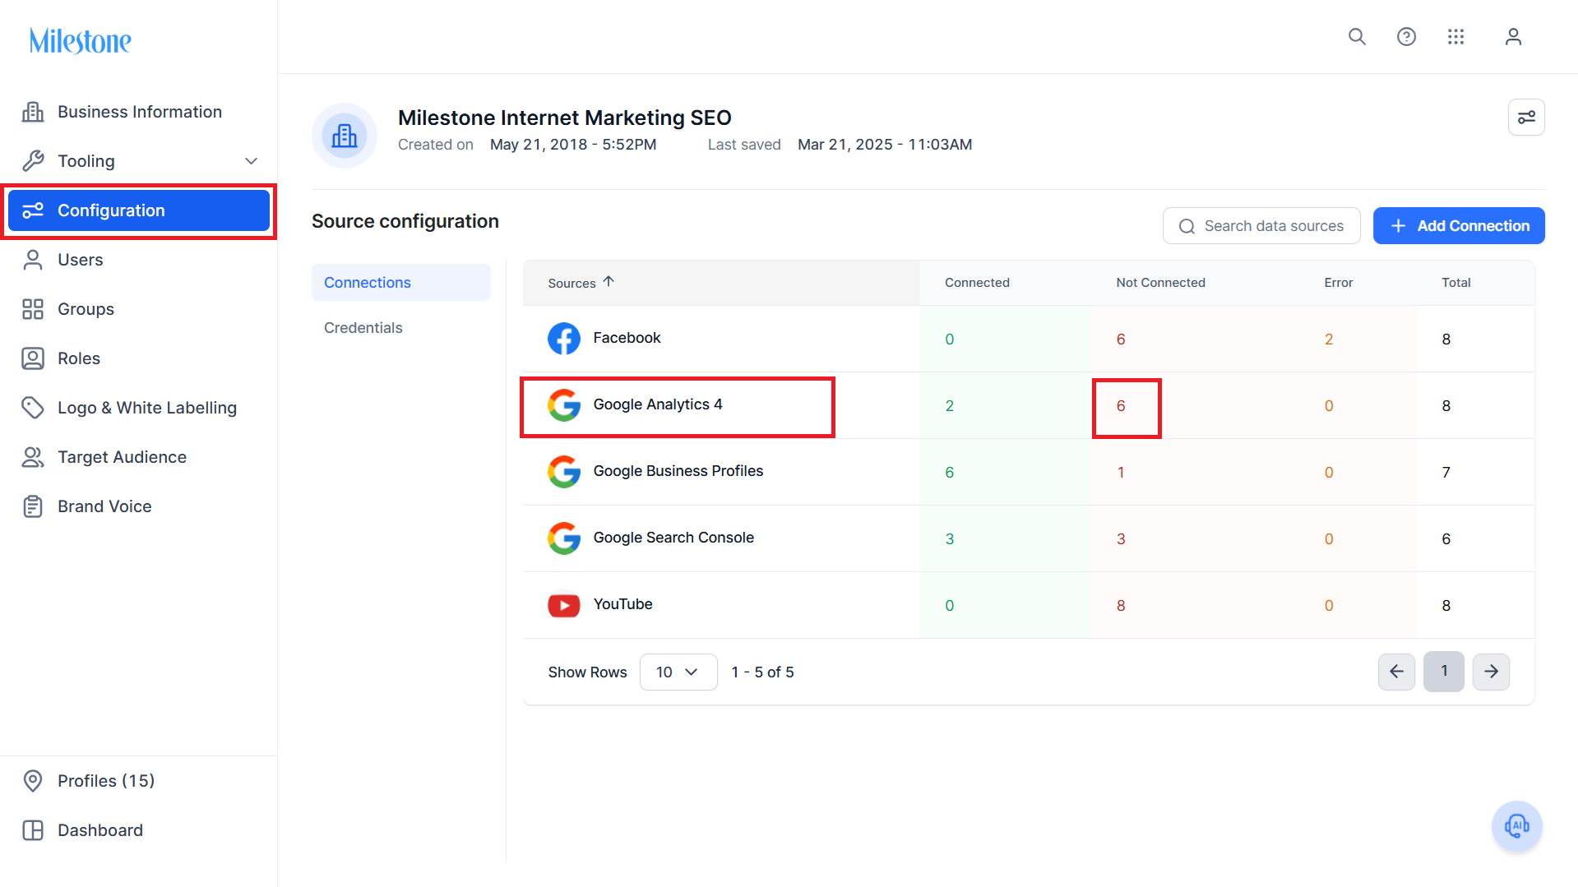
Task: Click Google Business Profiles total 7
Action: pyautogui.click(x=1446, y=473)
